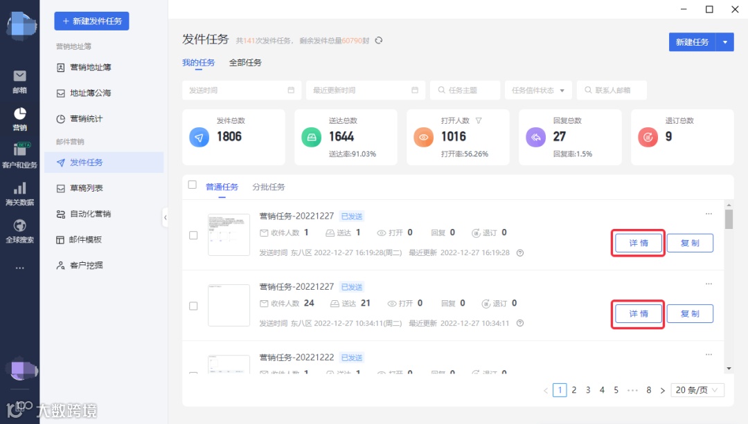The width and height of the screenshot is (748, 424).
Task: Click the 联系人邮箱 search field
Action: point(612,90)
